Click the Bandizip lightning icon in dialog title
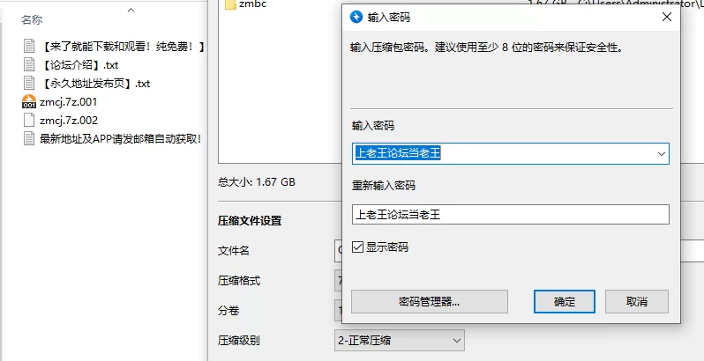The image size is (704, 361). (356, 18)
